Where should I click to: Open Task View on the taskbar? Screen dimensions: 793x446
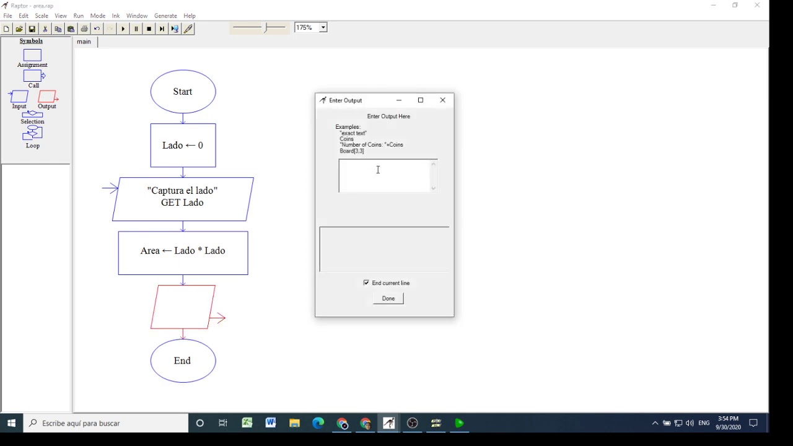pyautogui.click(x=223, y=423)
